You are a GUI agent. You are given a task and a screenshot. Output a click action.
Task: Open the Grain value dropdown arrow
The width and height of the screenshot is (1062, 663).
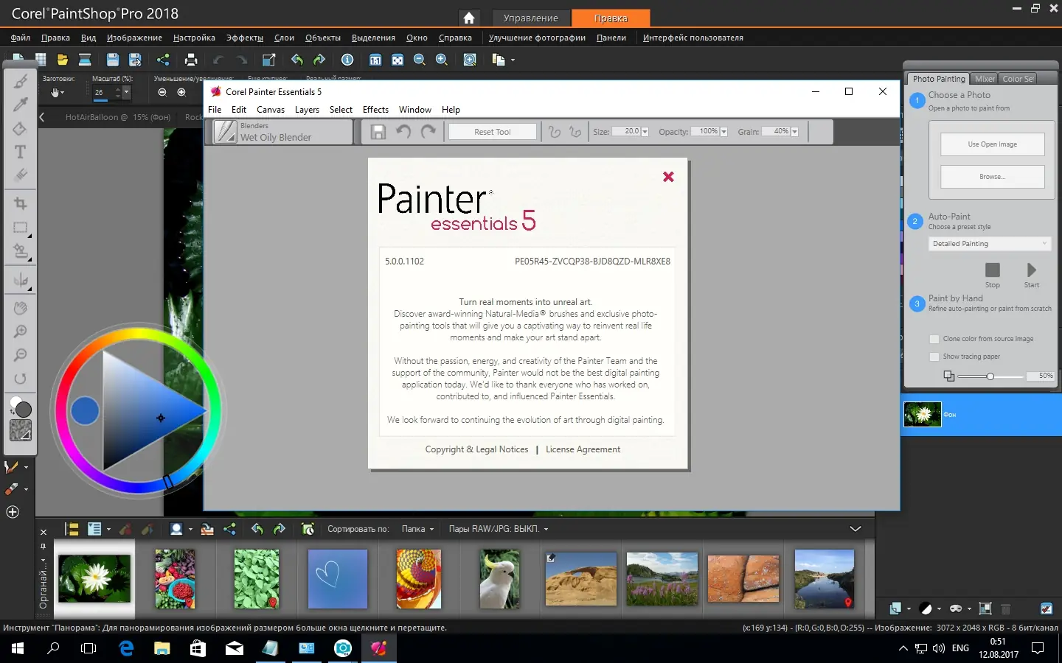coord(795,132)
